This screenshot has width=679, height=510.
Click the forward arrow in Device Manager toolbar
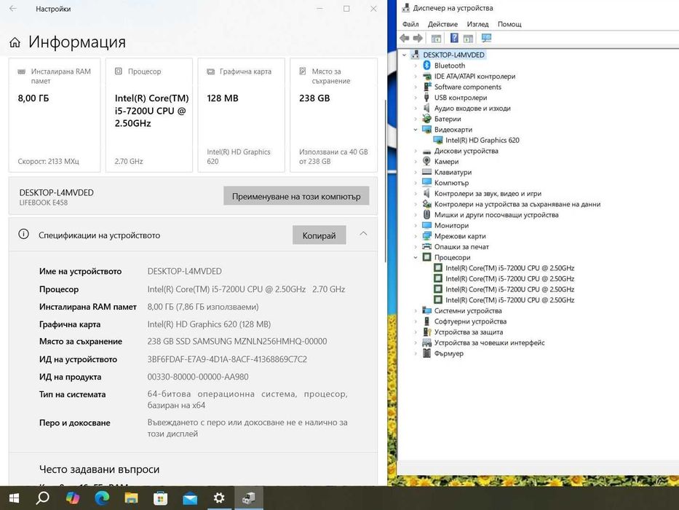click(x=418, y=38)
